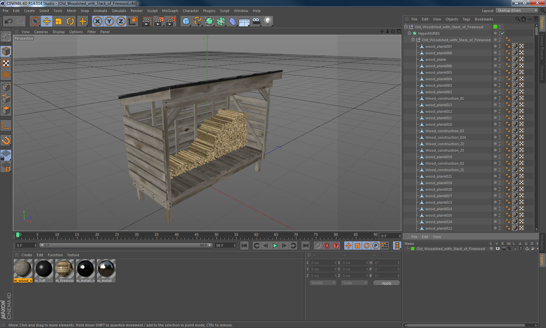Image resolution: width=546 pixels, height=328 pixels.
Task: Select the Move tool in top toolbar
Action: point(47,21)
